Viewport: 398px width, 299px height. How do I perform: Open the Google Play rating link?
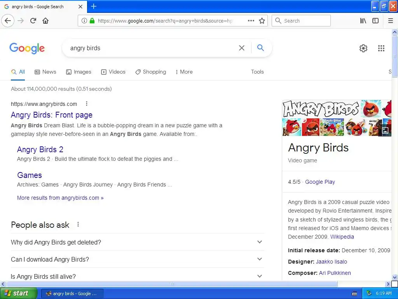point(320,182)
